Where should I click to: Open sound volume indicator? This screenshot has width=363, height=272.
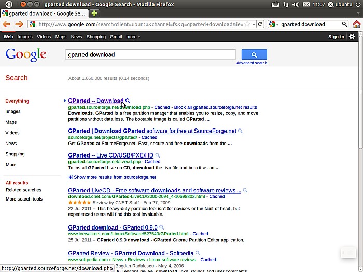click(296, 4)
